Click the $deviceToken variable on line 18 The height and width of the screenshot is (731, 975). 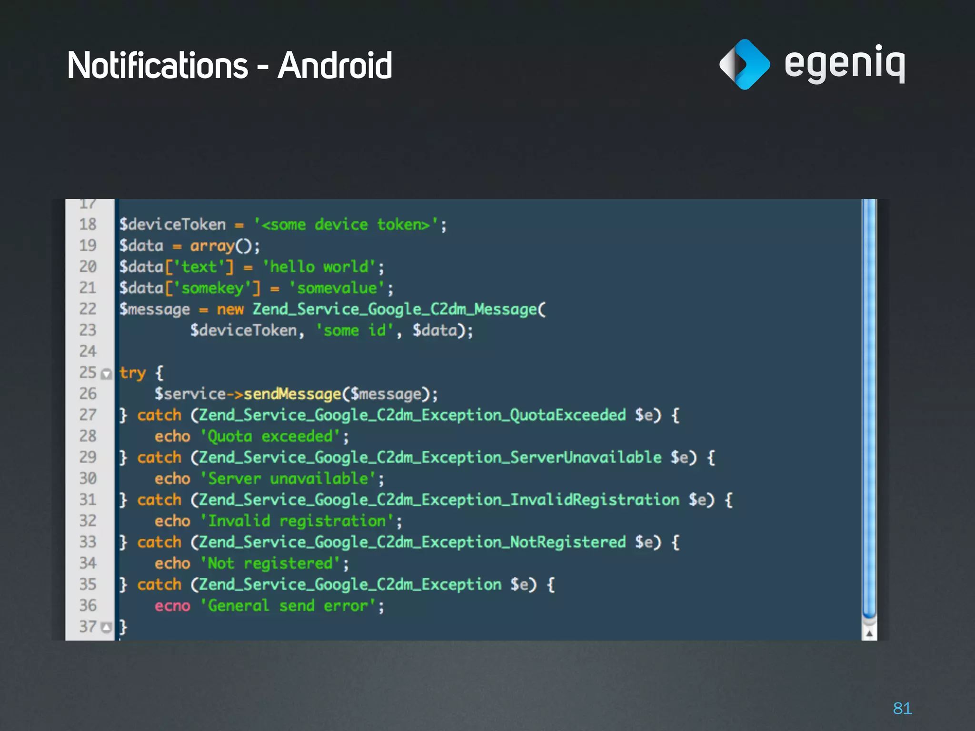pos(172,224)
